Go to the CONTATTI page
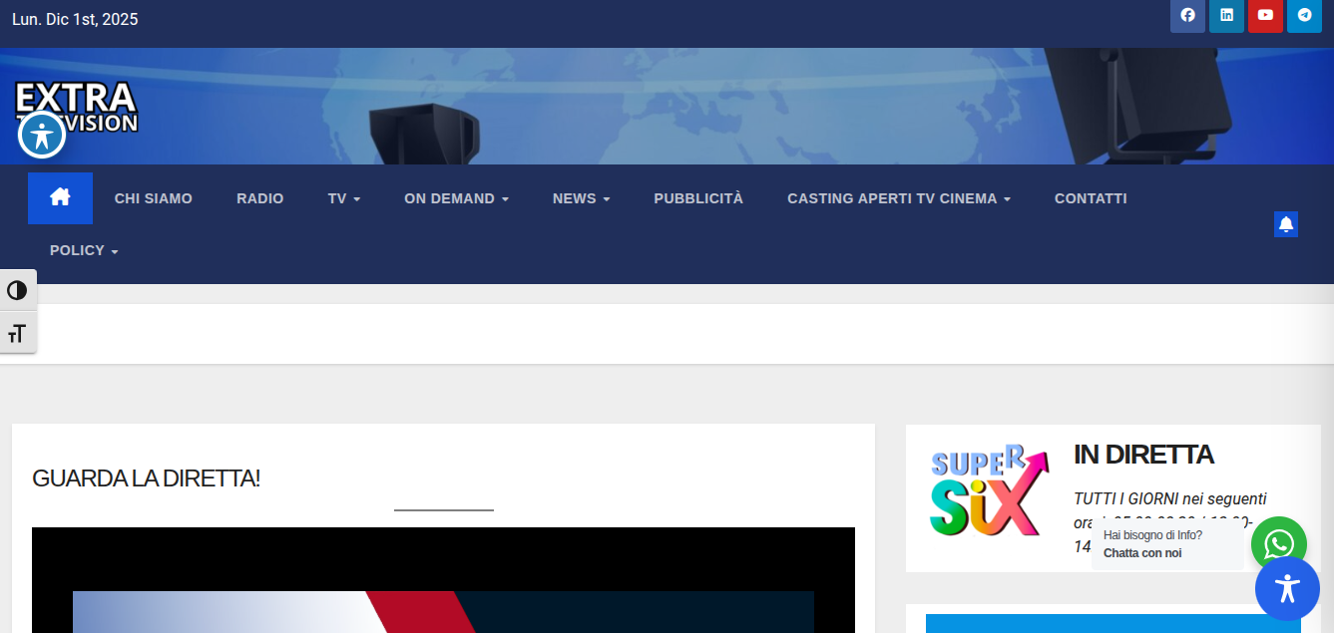Screen dimensions: 1334x633 [1091, 198]
